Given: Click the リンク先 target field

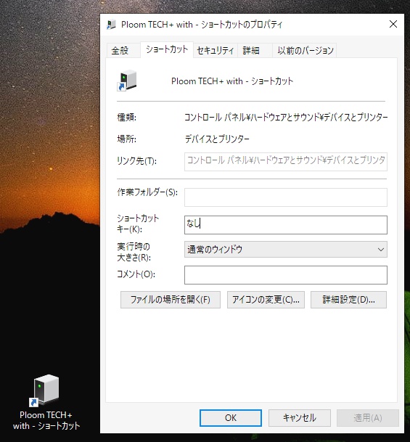Looking at the screenshot, I should [286, 162].
